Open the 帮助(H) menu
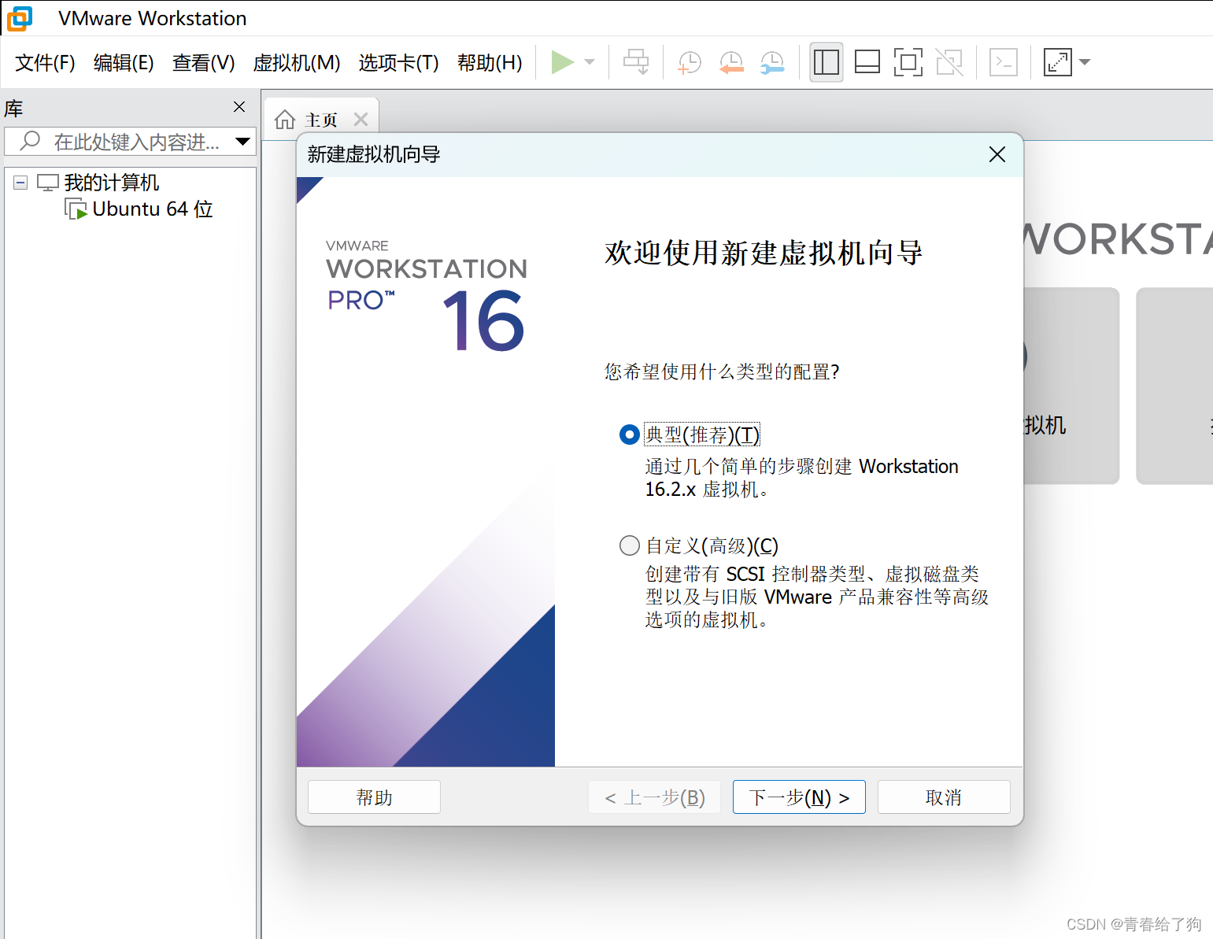 point(490,63)
